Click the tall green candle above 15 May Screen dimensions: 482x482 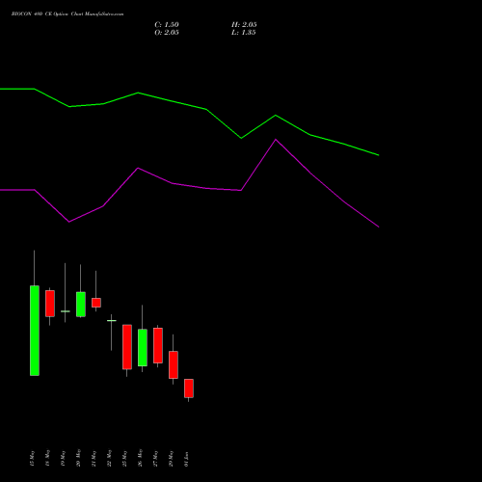pos(35,331)
